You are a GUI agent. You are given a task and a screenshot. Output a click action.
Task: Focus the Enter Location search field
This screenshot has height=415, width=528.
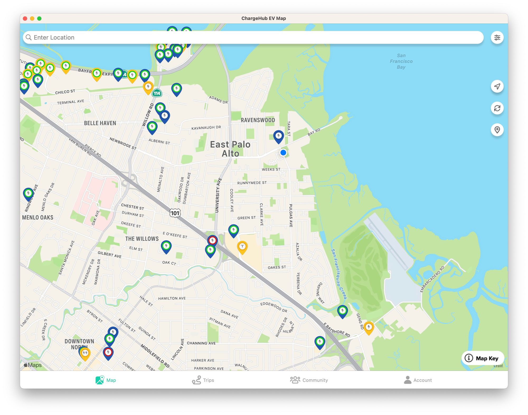coord(253,37)
